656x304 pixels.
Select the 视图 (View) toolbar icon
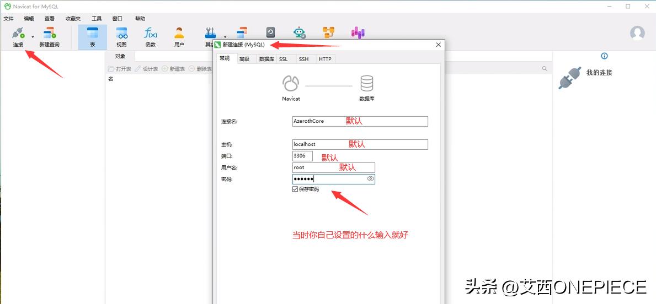pos(121,33)
